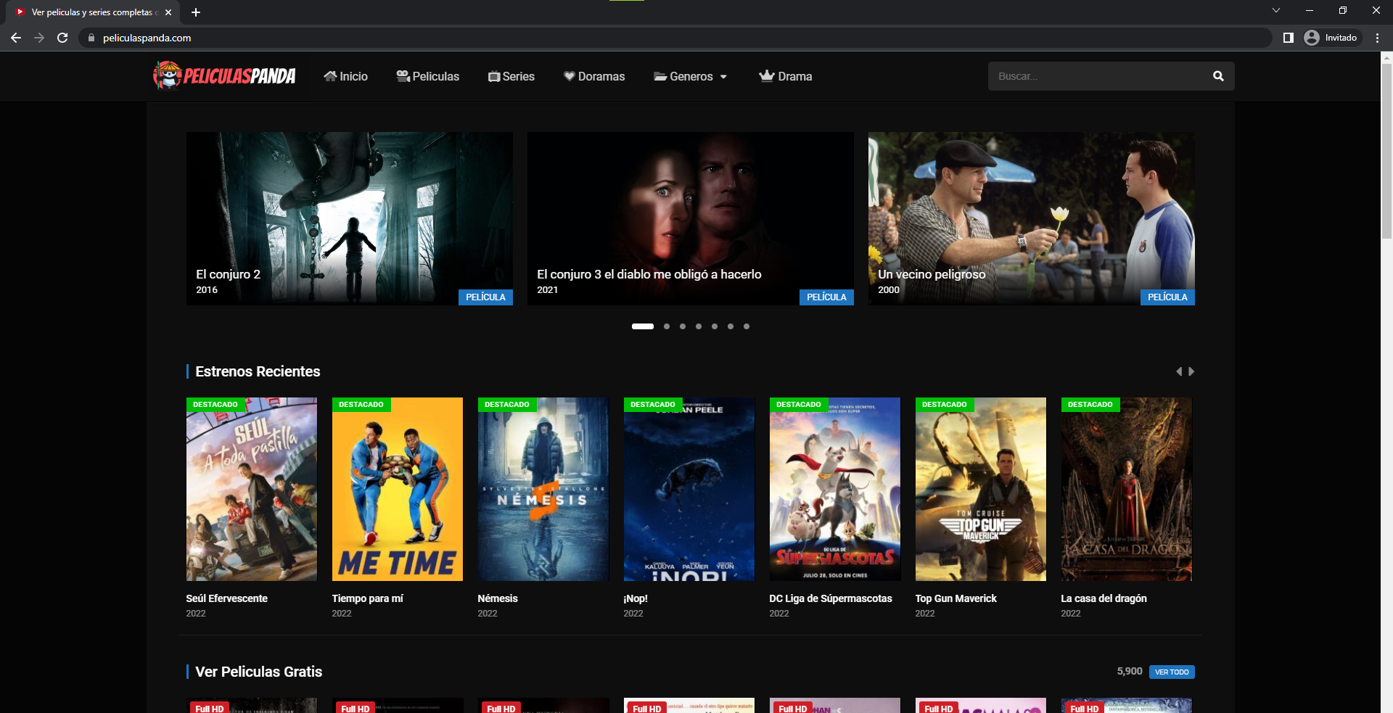Toggle the browser side panel icon
This screenshot has width=1393, height=713.
point(1288,38)
